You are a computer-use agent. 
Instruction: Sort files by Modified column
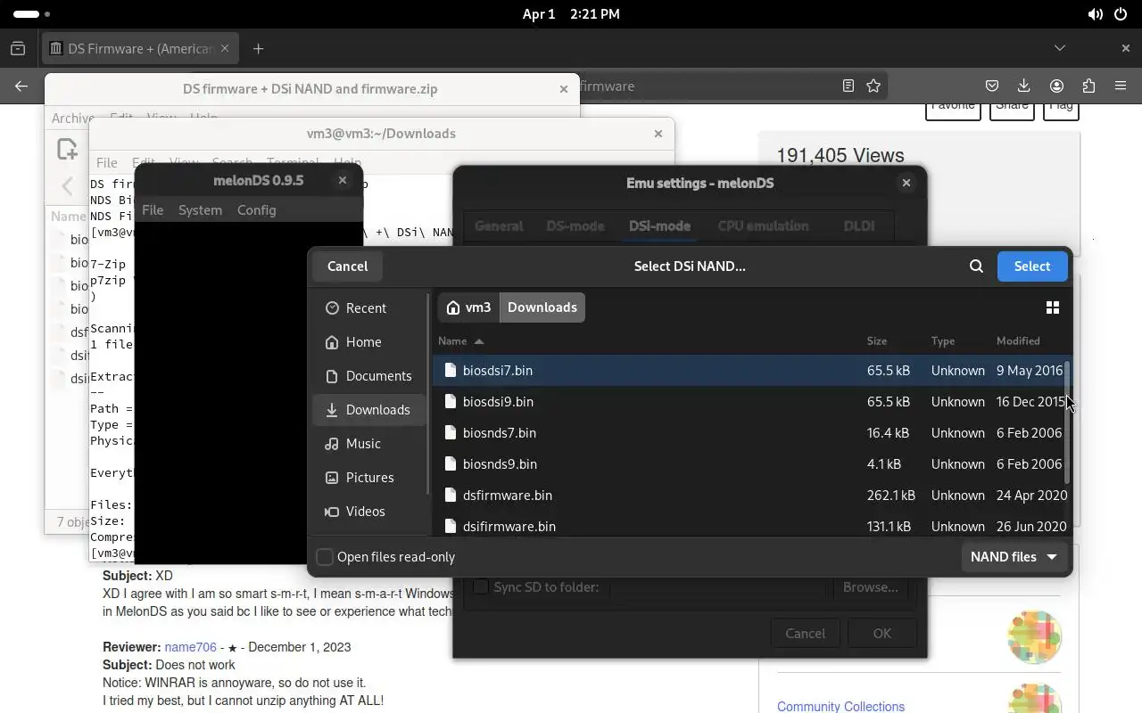click(1018, 340)
